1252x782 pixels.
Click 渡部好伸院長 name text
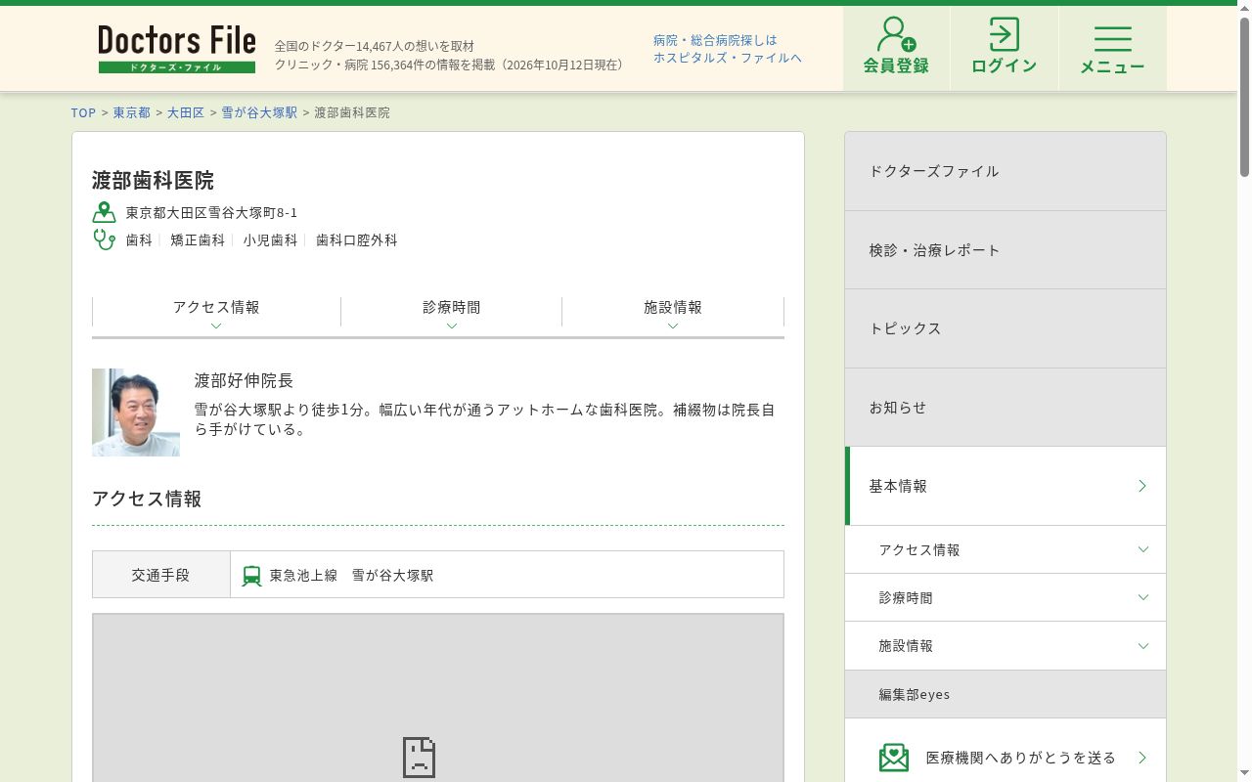(244, 380)
